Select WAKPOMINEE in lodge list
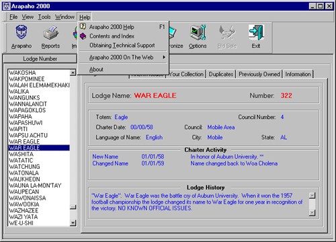The image size is (336, 242). (x=39, y=79)
